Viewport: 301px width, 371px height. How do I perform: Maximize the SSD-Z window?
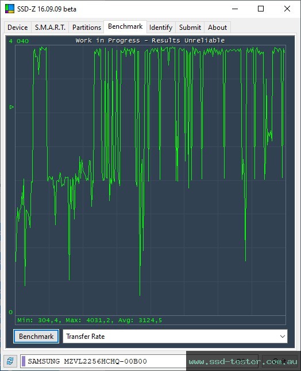(x=261, y=9)
